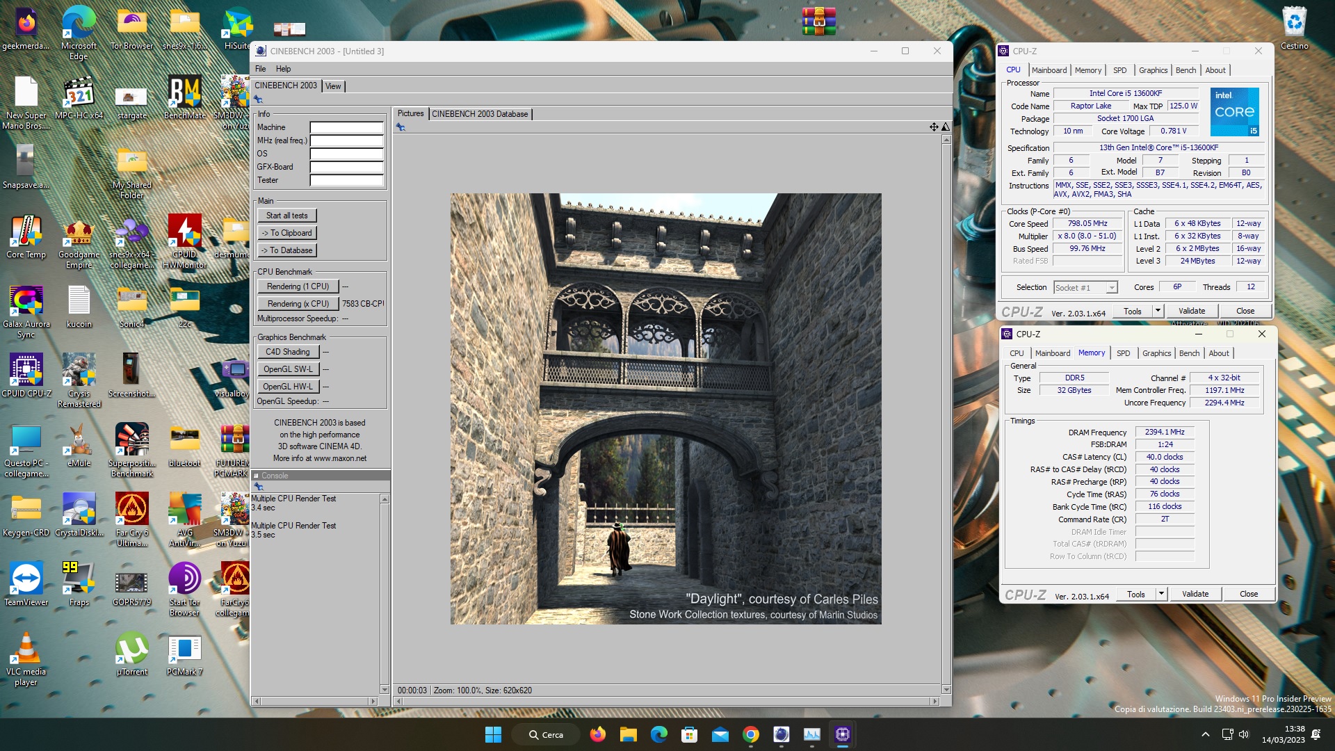
Task: Open CPUID HWMonitor desktop icon
Action: (184, 242)
